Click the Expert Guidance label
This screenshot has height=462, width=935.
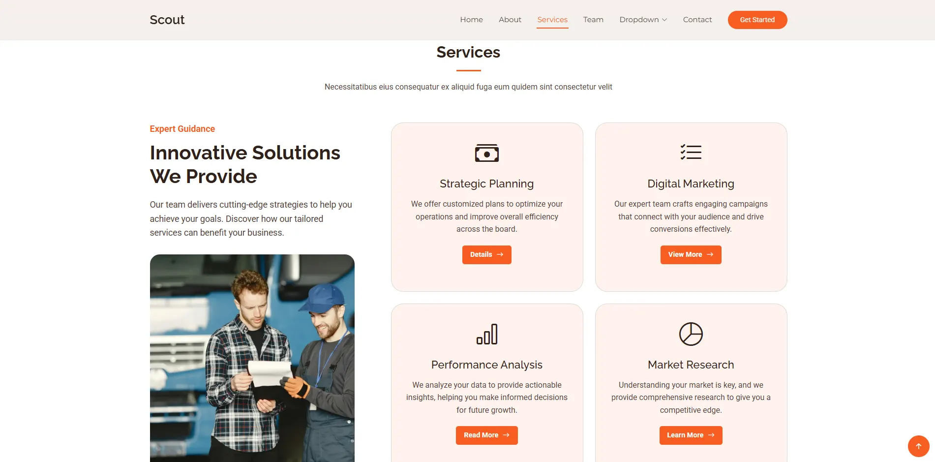(182, 129)
